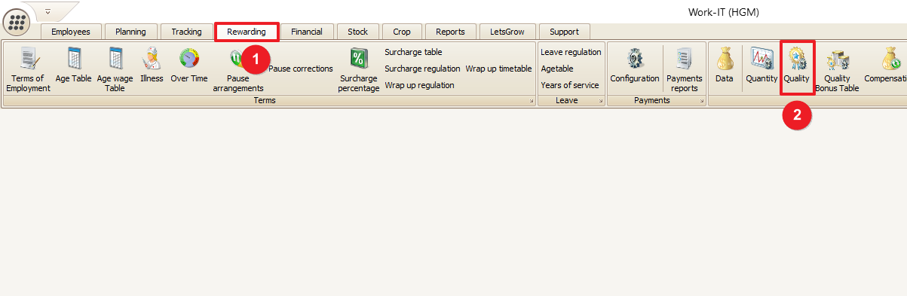Switch to the Tracking tab
The image size is (907, 296).
point(186,32)
